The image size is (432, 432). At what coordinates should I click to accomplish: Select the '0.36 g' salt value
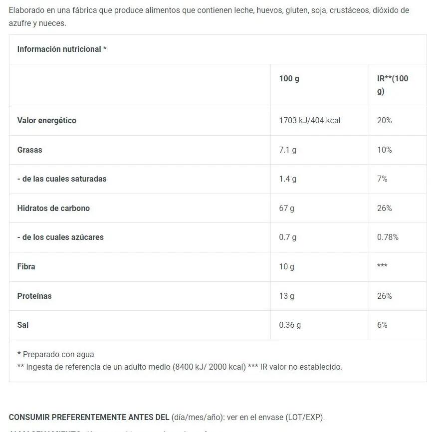point(290,325)
